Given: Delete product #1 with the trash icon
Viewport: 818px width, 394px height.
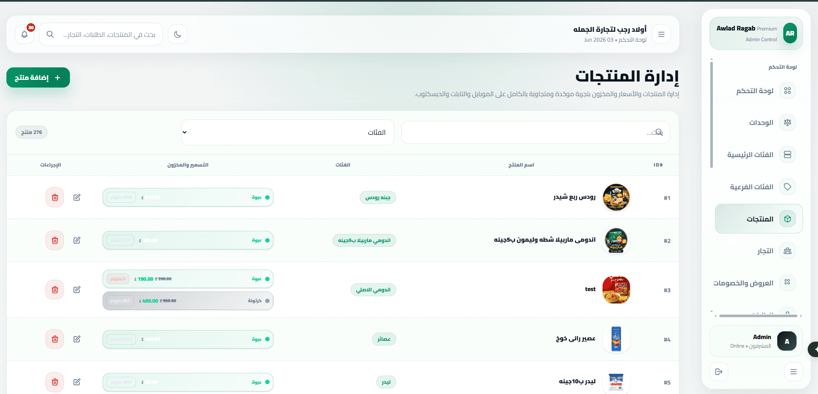Looking at the screenshot, I should 55,197.
